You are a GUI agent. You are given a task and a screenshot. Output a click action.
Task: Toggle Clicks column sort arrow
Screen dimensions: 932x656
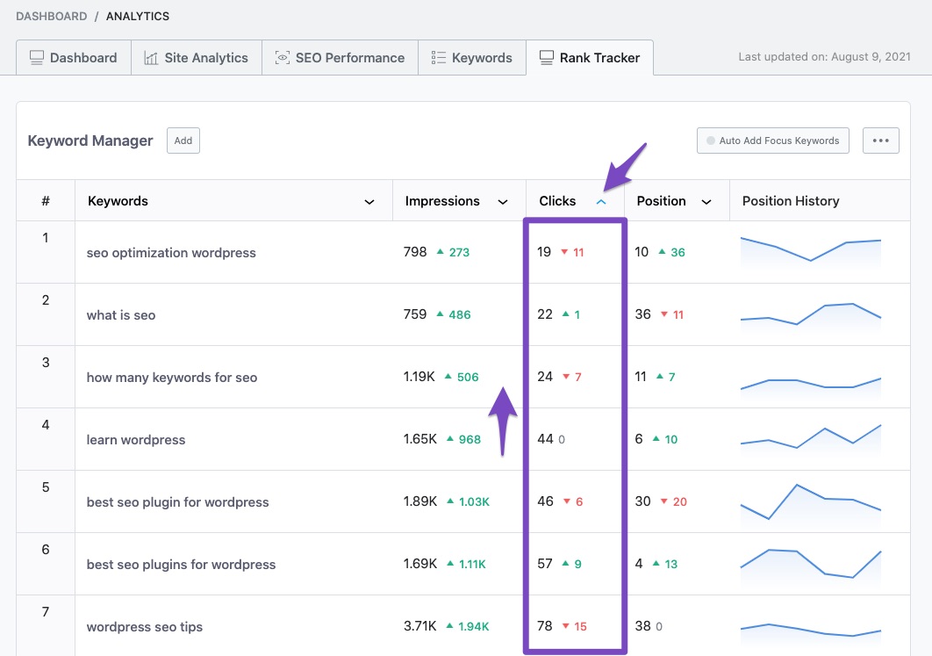point(601,202)
